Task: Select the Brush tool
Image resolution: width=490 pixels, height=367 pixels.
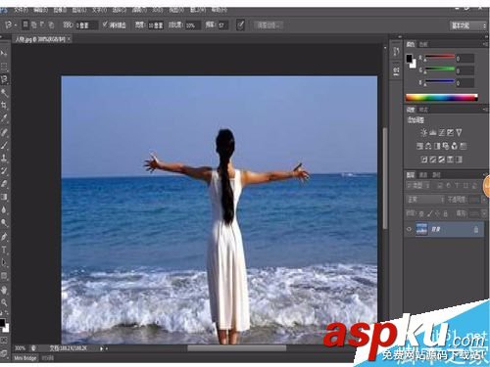Action: (4, 145)
